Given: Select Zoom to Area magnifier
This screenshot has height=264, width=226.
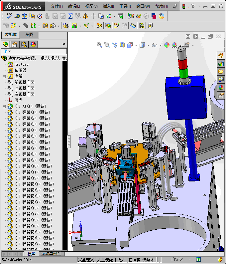Looking at the screenshot, I should 107,45.
